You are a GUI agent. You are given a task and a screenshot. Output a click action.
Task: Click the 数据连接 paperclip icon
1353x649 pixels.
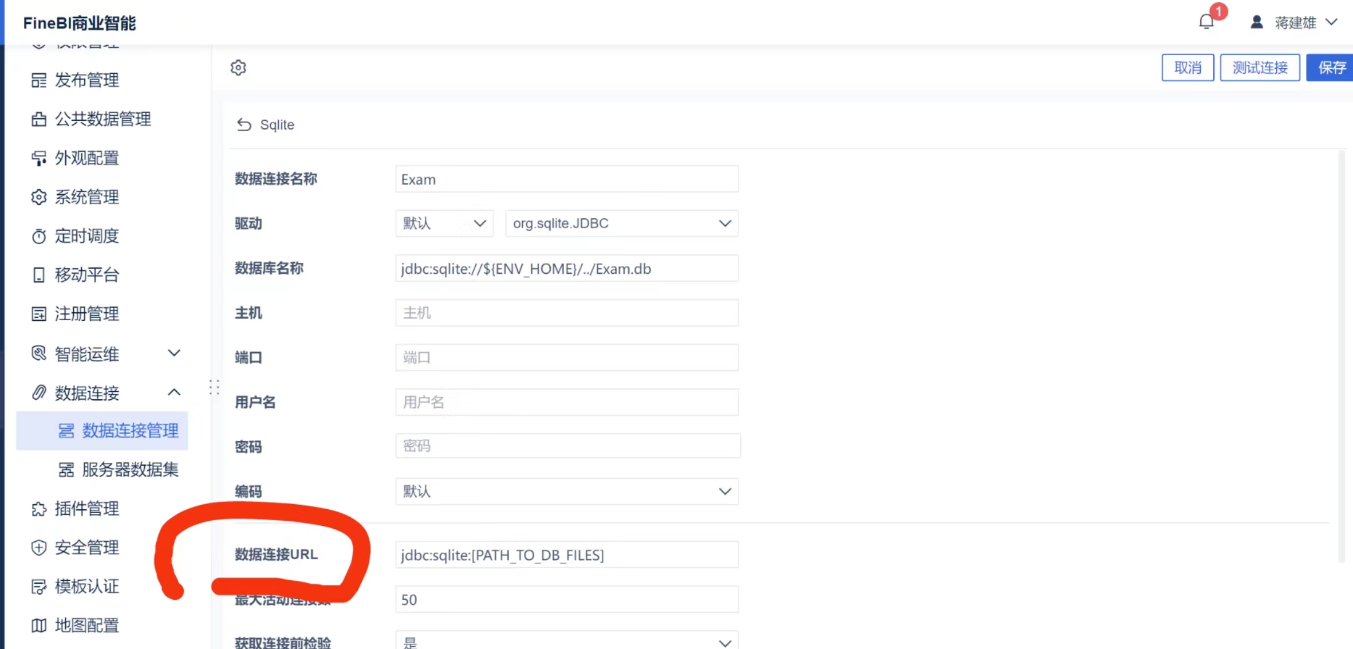click(x=39, y=392)
